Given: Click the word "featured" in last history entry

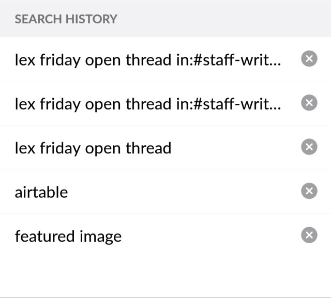Looking at the screenshot, I should (x=45, y=237).
